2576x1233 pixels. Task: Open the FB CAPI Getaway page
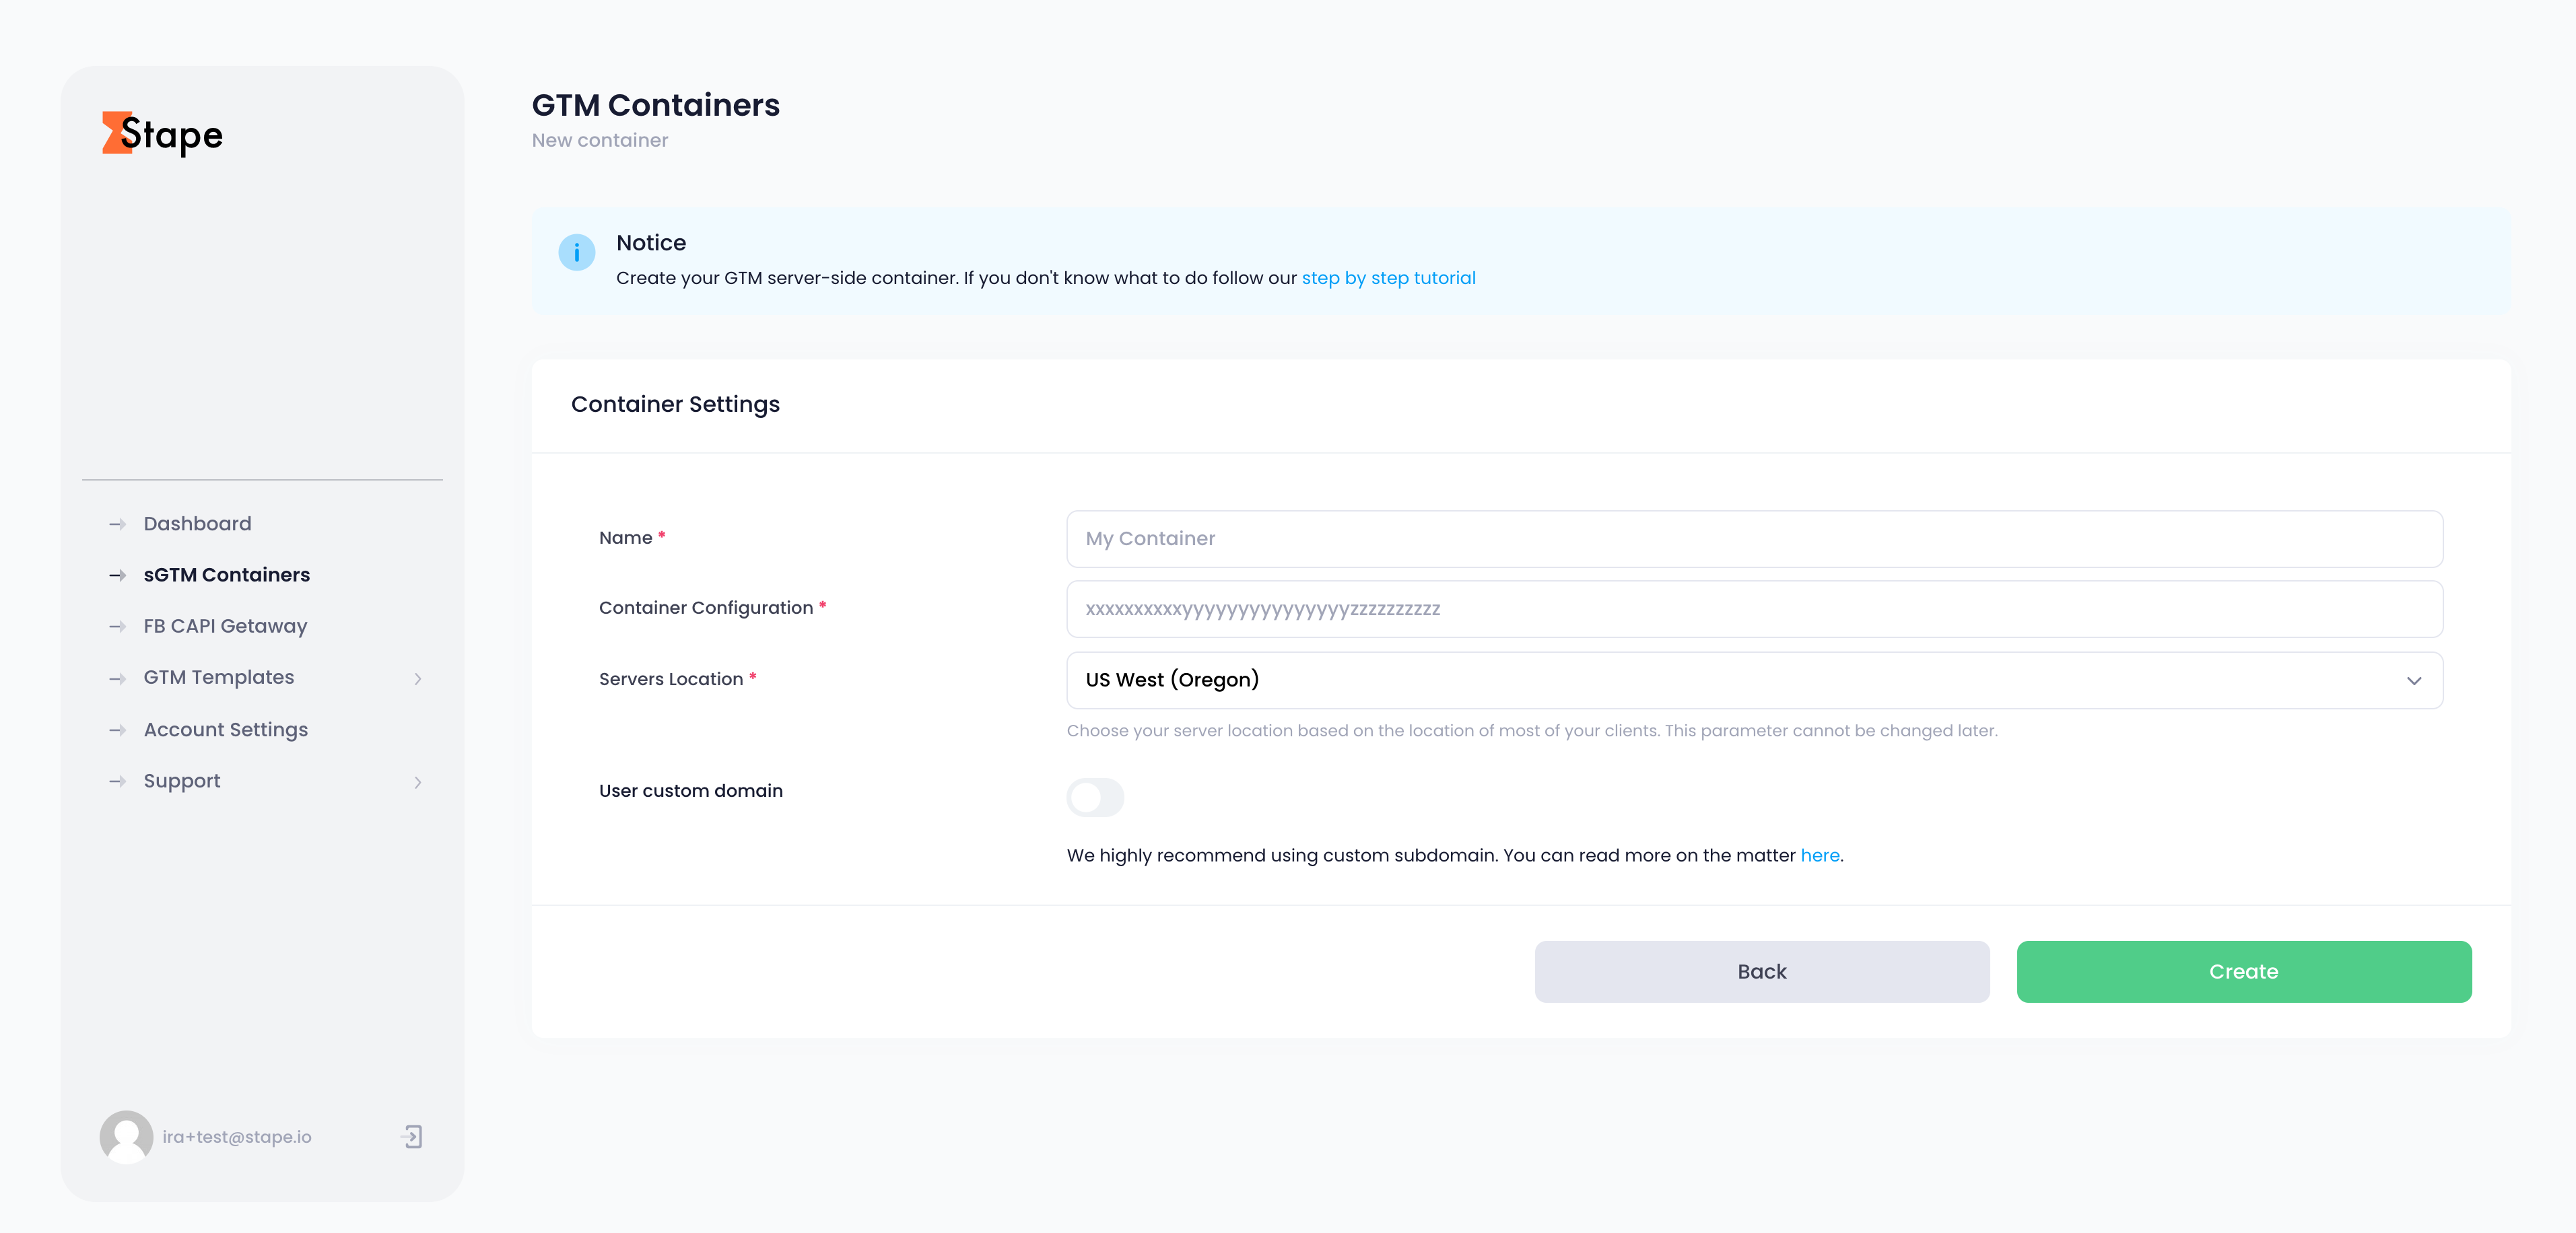(225, 626)
